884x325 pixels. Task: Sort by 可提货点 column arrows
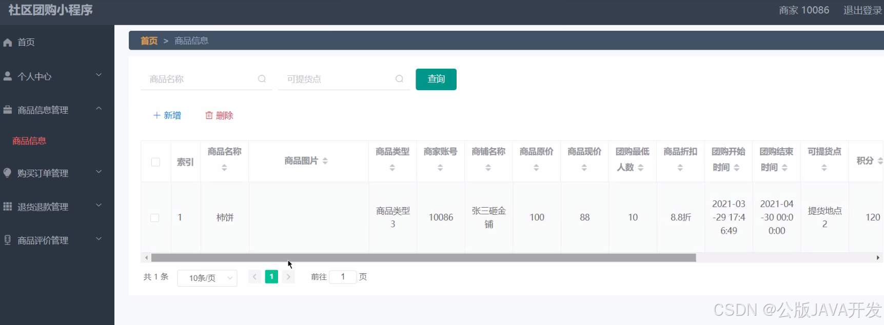(824, 168)
